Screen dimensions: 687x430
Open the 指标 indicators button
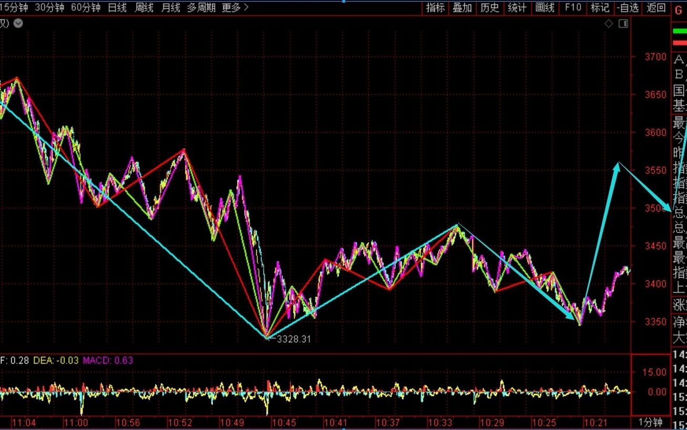coord(435,7)
